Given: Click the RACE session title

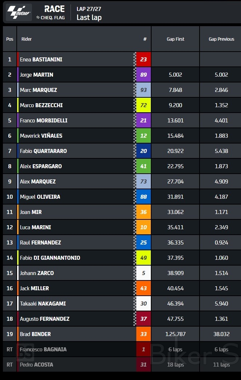Looking at the screenshot, I should click(x=55, y=9).
